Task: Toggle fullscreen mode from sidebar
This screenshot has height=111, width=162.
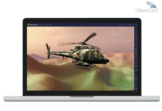Action: coord(136,28)
